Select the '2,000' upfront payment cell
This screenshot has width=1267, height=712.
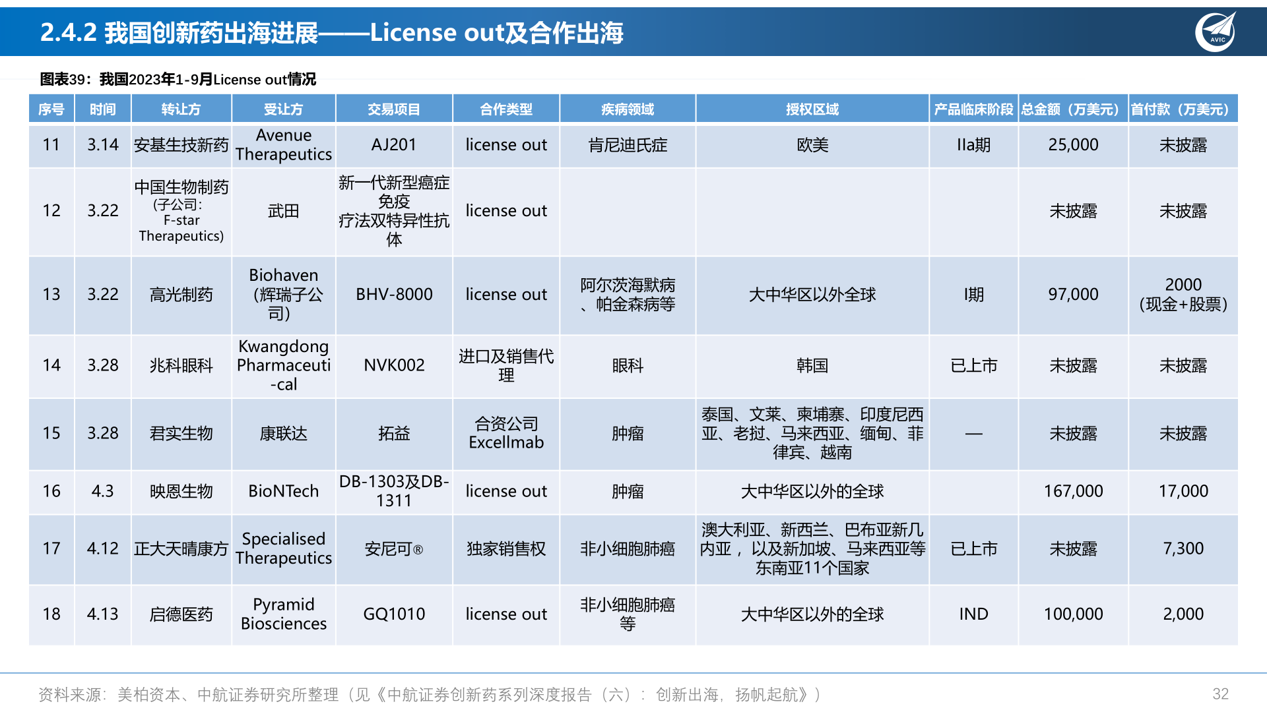[1183, 614]
